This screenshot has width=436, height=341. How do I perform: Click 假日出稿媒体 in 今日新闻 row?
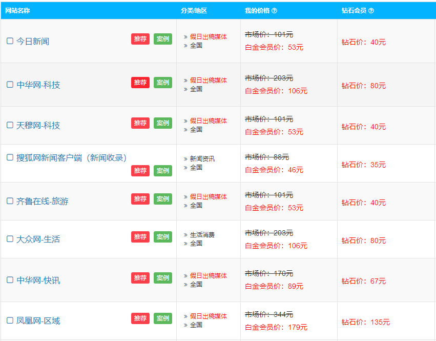pyautogui.click(x=209, y=36)
